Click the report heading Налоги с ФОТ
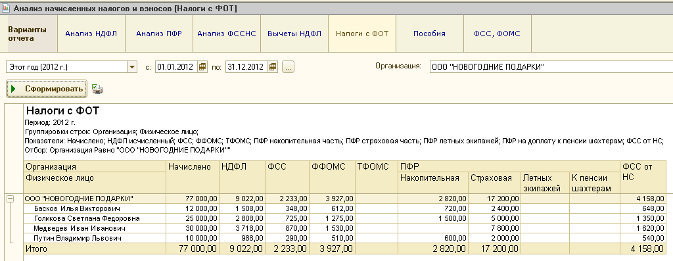This screenshot has height=261, width=673. [62, 110]
